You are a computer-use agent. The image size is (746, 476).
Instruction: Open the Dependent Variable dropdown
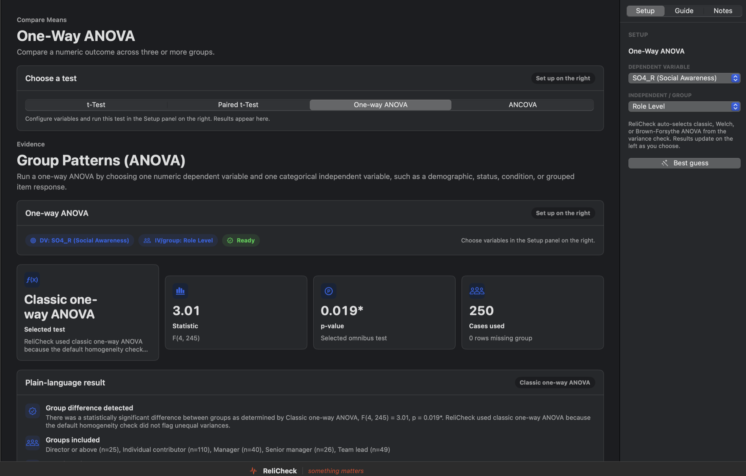pos(684,78)
